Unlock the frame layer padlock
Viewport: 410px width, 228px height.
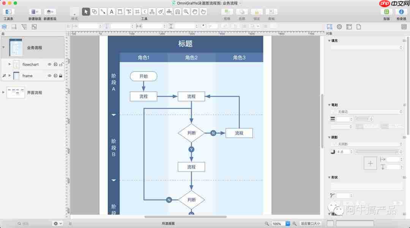61,76
